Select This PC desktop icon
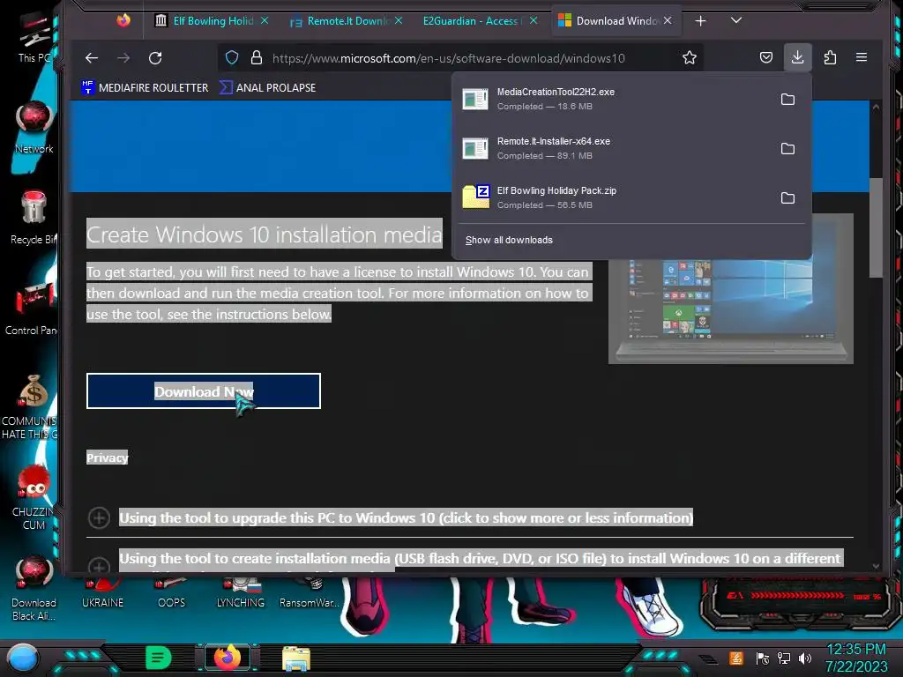Image resolution: width=903 pixels, height=677 pixels. pyautogui.click(x=35, y=36)
